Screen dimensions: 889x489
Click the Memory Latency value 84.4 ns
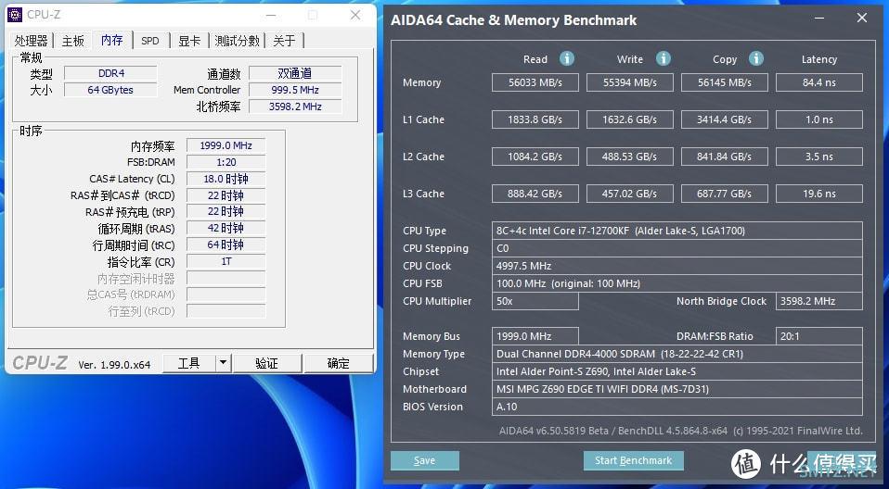[819, 82]
